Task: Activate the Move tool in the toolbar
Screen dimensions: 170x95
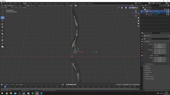Action: click(x=2, y=18)
